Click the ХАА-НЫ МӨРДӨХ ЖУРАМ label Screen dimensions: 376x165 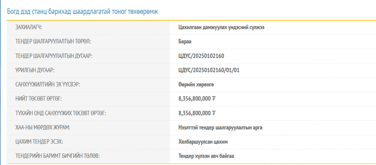pyautogui.click(x=43, y=127)
